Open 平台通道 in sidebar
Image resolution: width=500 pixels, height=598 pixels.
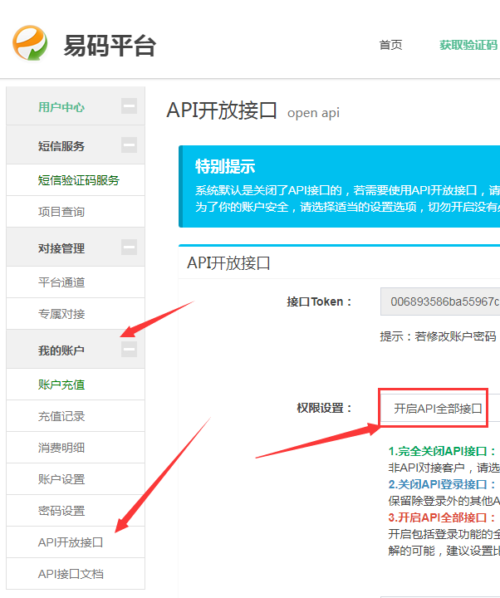(x=61, y=282)
